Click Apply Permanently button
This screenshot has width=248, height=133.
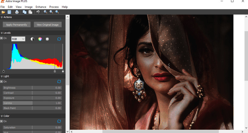pos(17,25)
